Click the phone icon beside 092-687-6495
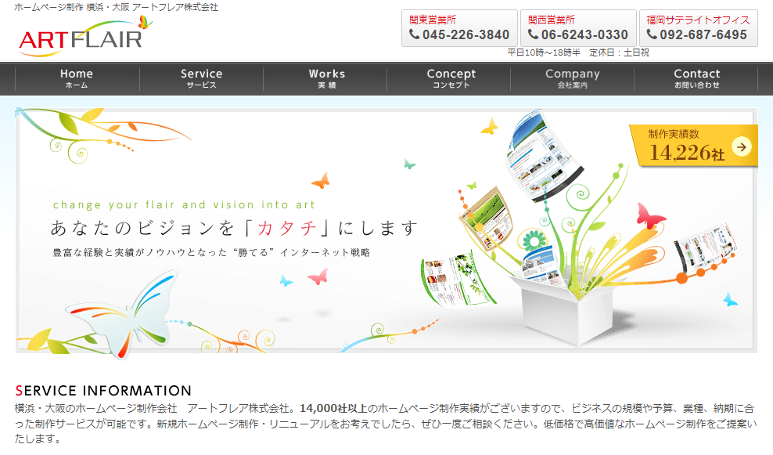773x455 pixels. pos(652,35)
